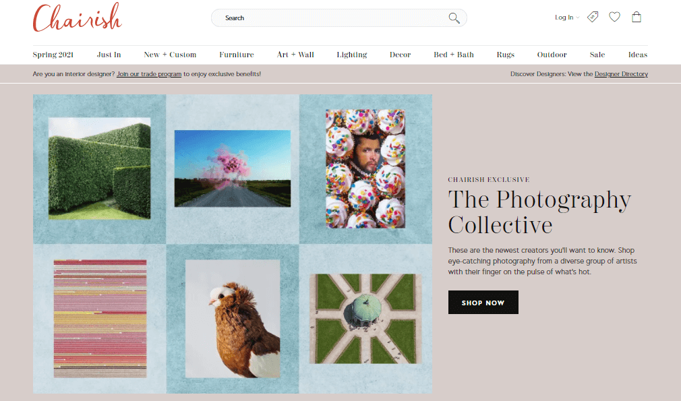Click the description text about newest creators
681x401 pixels.
point(543,261)
